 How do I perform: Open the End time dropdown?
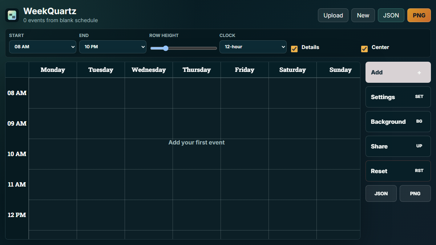pos(113,47)
